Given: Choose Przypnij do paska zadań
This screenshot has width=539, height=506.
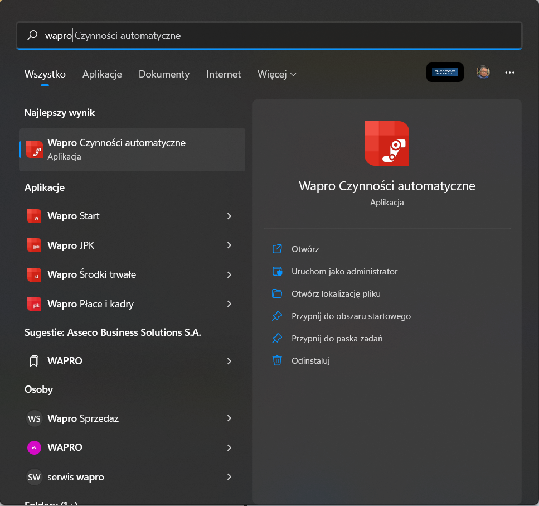Looking at the screenshot, I should (337, 339).
